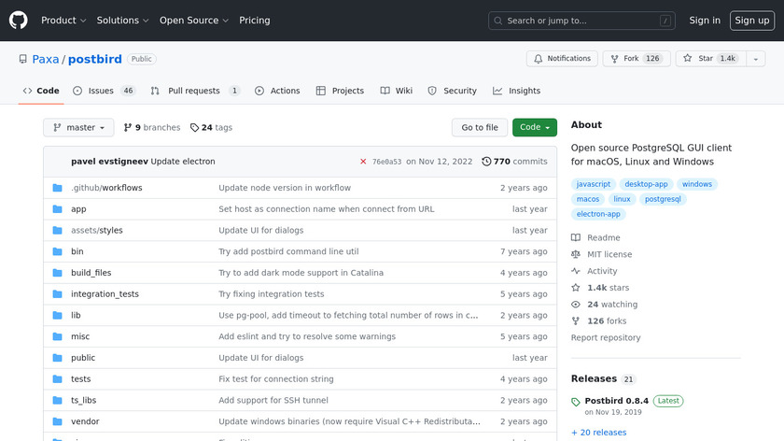The width and height of the screenshot is (784, 441).
Task: Open the green Code dropdown
Action: [x=534, y=128]
